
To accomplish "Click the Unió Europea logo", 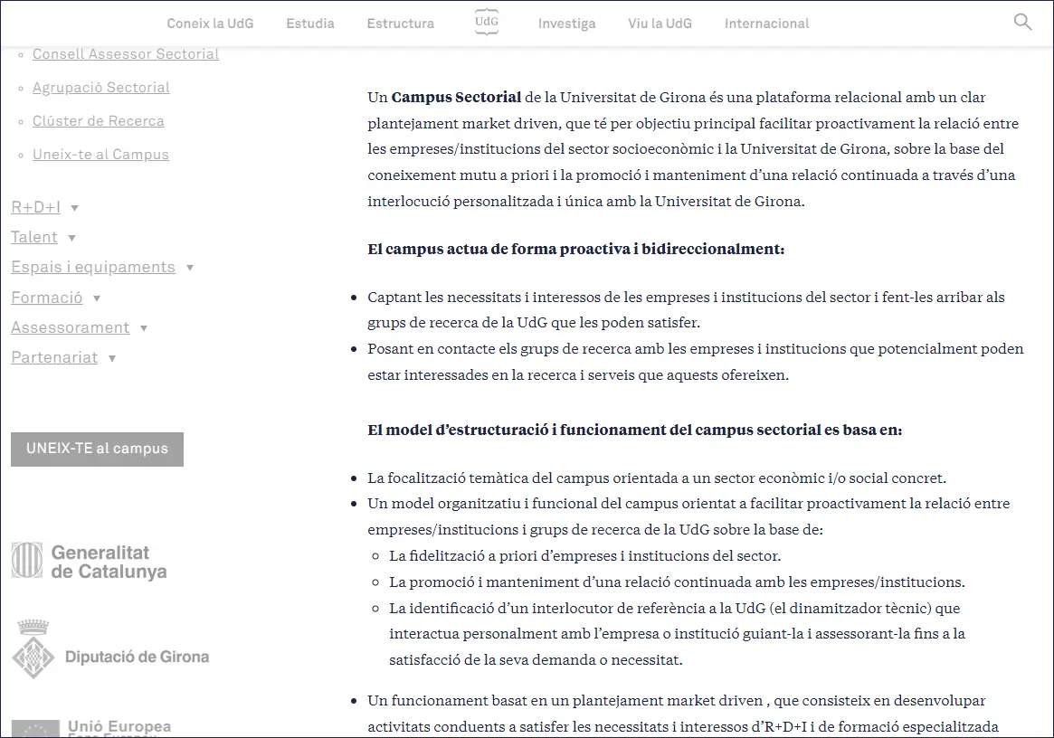I will pos(91,727).
